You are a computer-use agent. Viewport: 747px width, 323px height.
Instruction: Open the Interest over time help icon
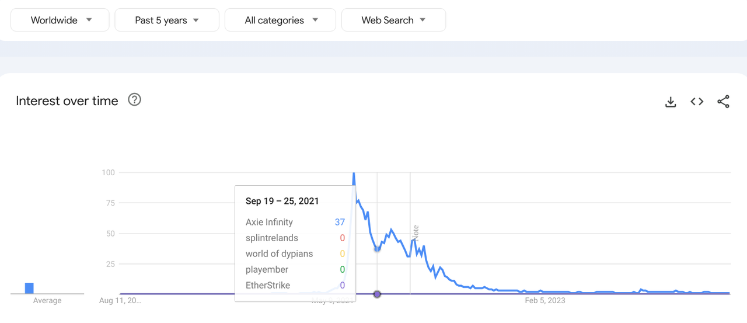point(135,100)
